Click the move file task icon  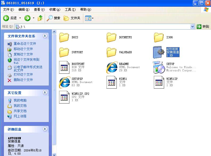click(x=9, y=49)
